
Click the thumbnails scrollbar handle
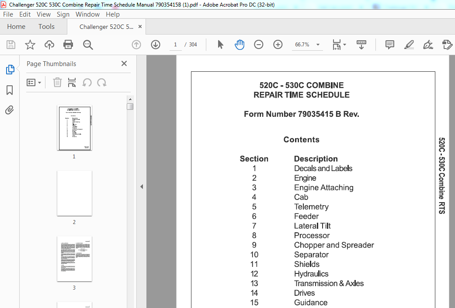point(130,107)
